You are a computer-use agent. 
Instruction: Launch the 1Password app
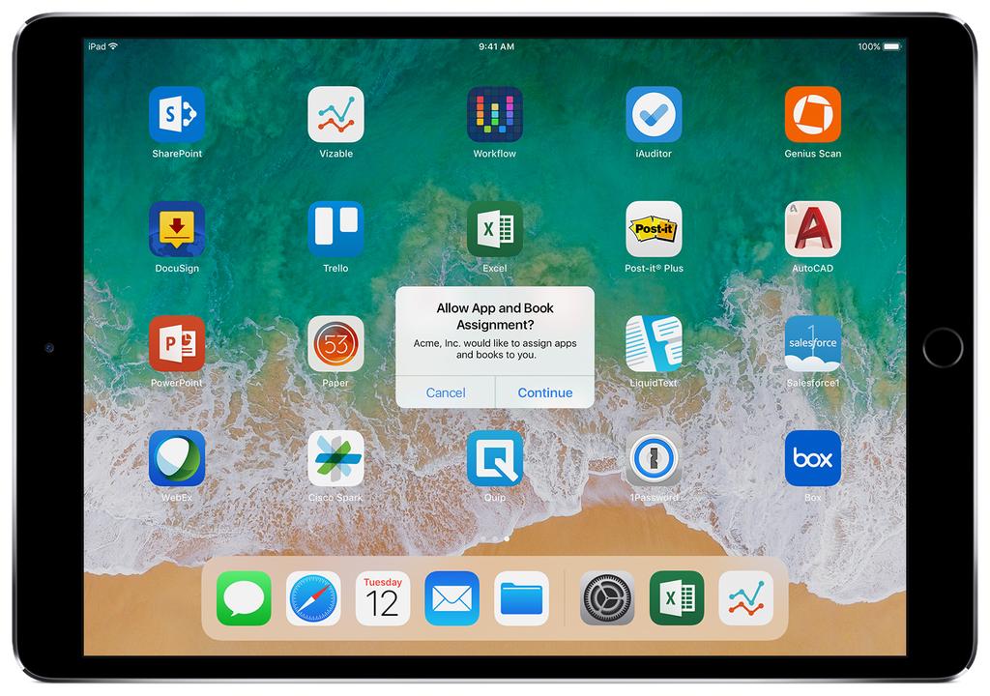[x=654, y=458]
